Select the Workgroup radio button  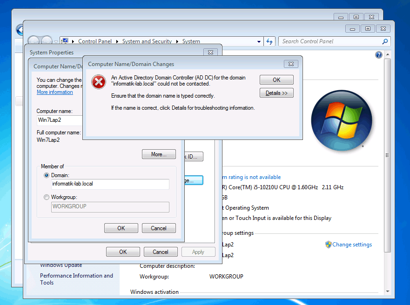[x=47, y=197]
